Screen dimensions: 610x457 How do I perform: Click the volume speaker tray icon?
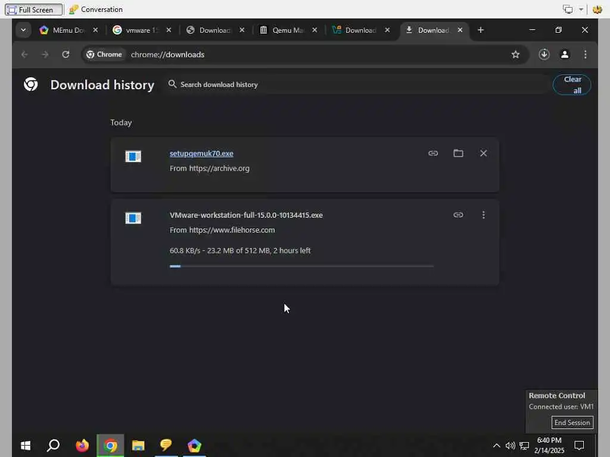510,446
